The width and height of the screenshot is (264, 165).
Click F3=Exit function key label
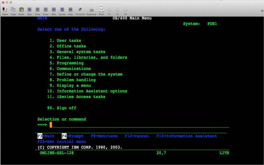coord(46,136)
